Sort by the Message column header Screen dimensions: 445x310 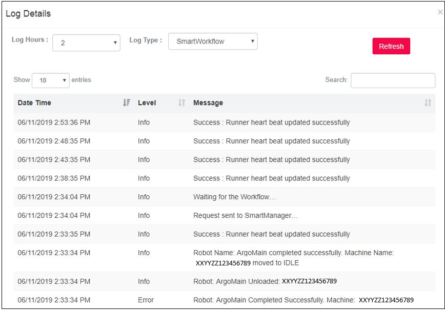tap(208, 103)
